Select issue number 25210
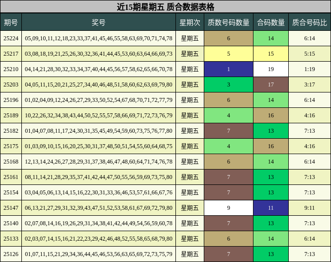331x262 pixels. (x=11, y=69)
